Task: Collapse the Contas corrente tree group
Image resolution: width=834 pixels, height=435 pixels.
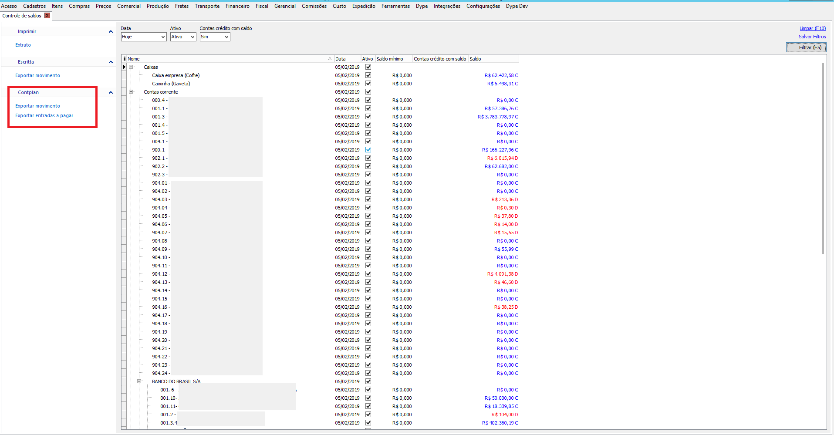Action: click(131, 92)
